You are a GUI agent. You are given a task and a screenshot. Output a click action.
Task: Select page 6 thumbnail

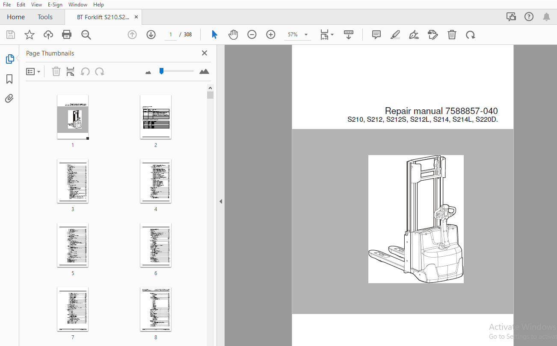(156, 245)
